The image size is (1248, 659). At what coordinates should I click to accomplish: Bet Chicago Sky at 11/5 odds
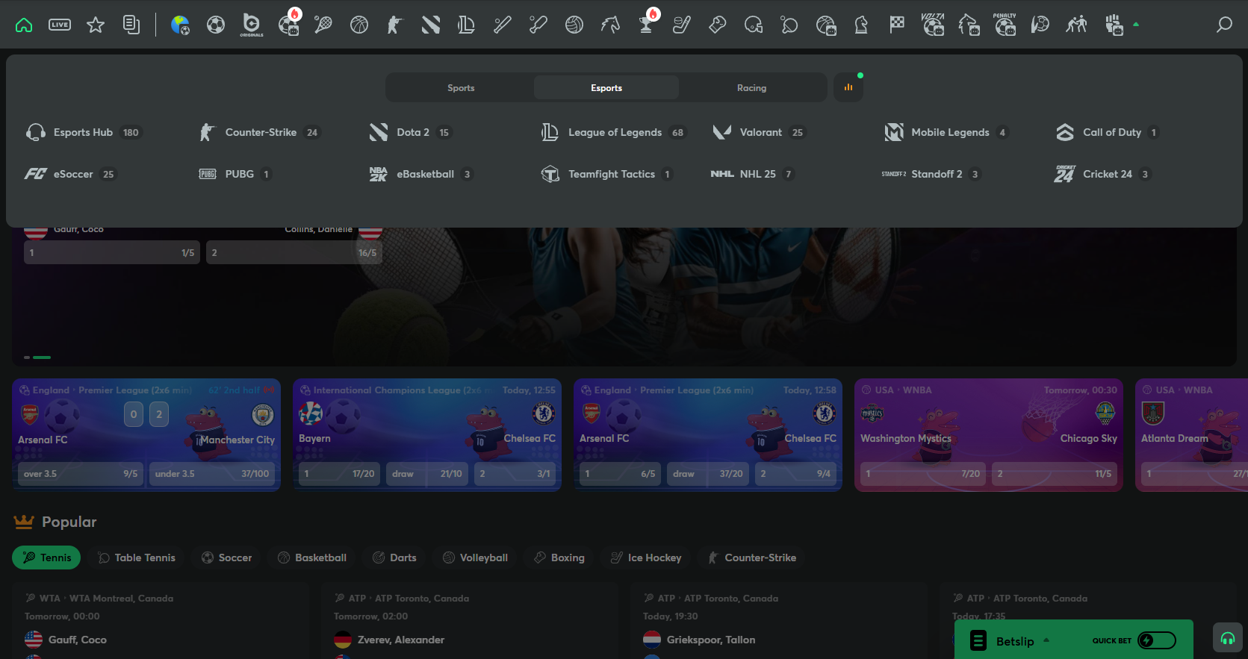tap(1055, 473)
